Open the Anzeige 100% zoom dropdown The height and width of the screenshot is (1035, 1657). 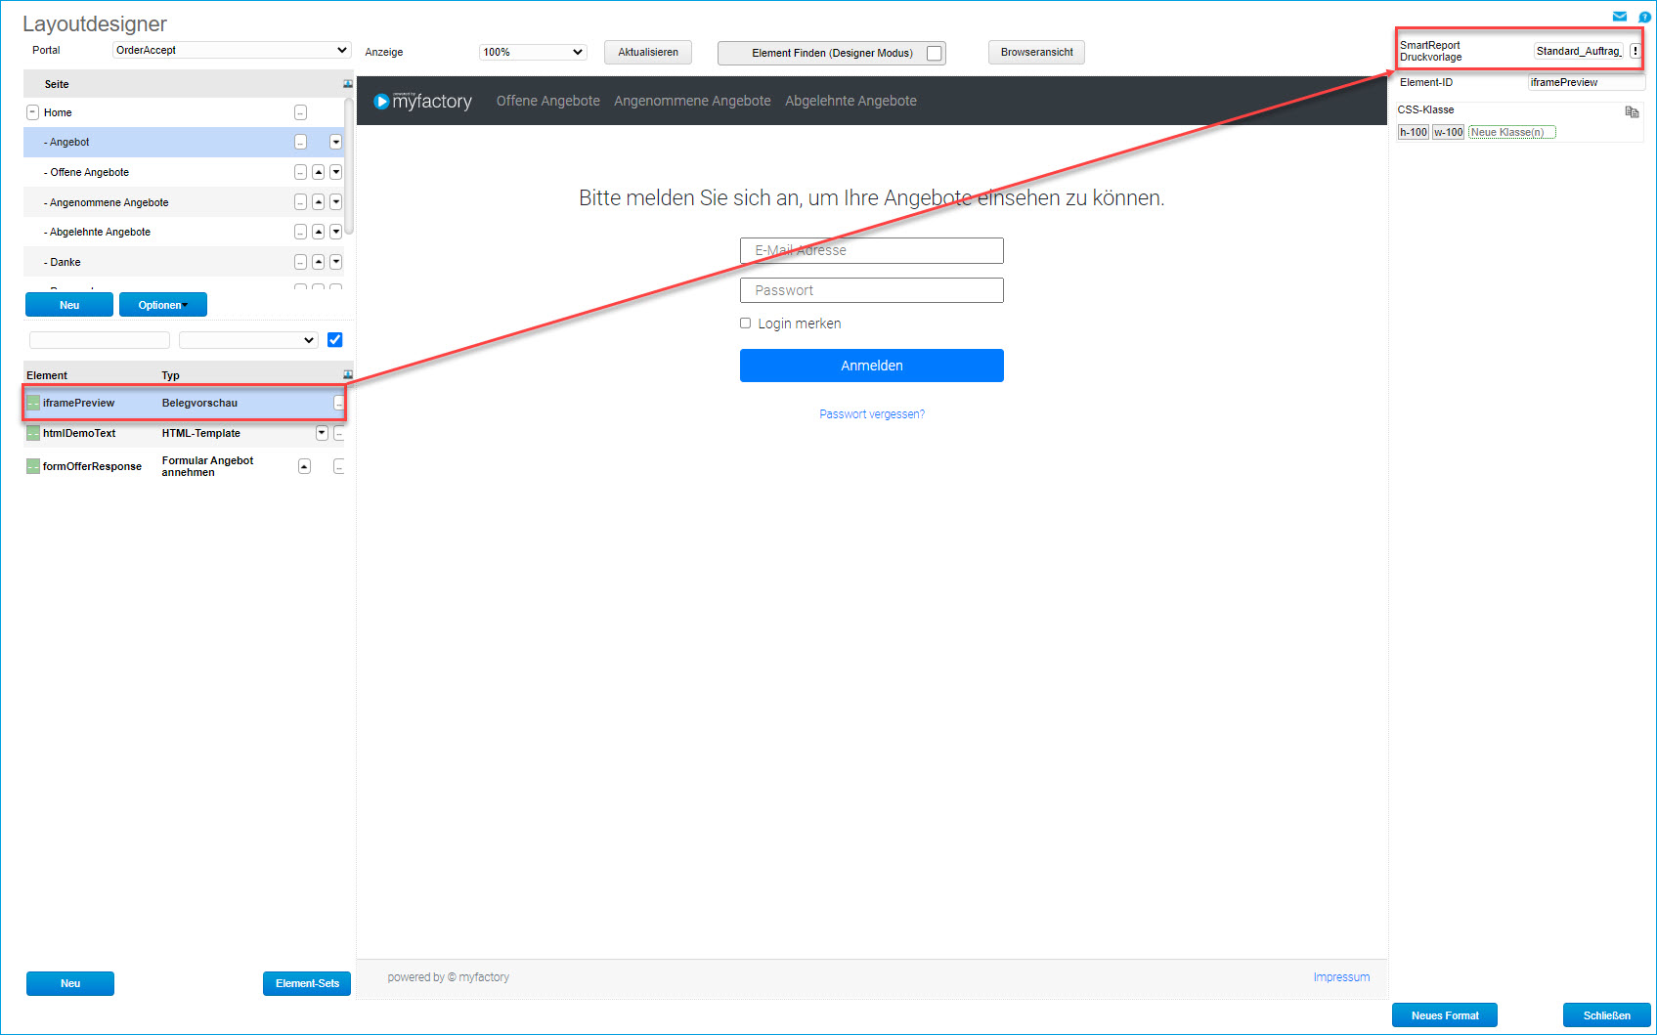pos(533,52)
